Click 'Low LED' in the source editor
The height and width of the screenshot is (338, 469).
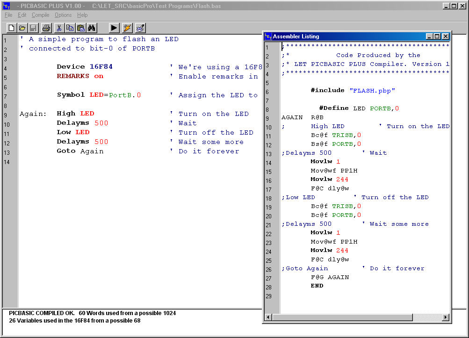click(73, 132)
